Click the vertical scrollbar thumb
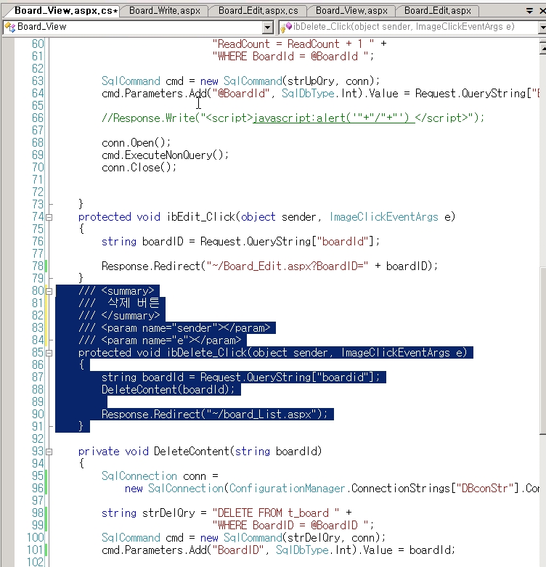 (x=542, y=351)
